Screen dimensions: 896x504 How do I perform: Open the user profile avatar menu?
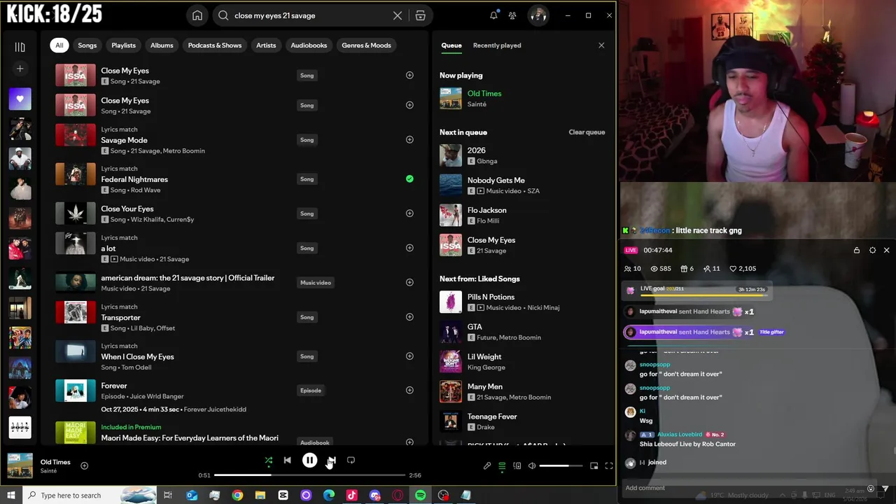(538, 15)
